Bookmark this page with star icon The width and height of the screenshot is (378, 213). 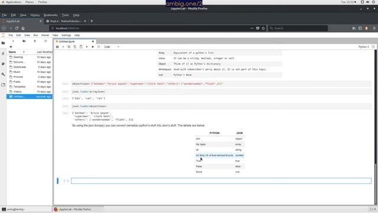tap(263, 28)
